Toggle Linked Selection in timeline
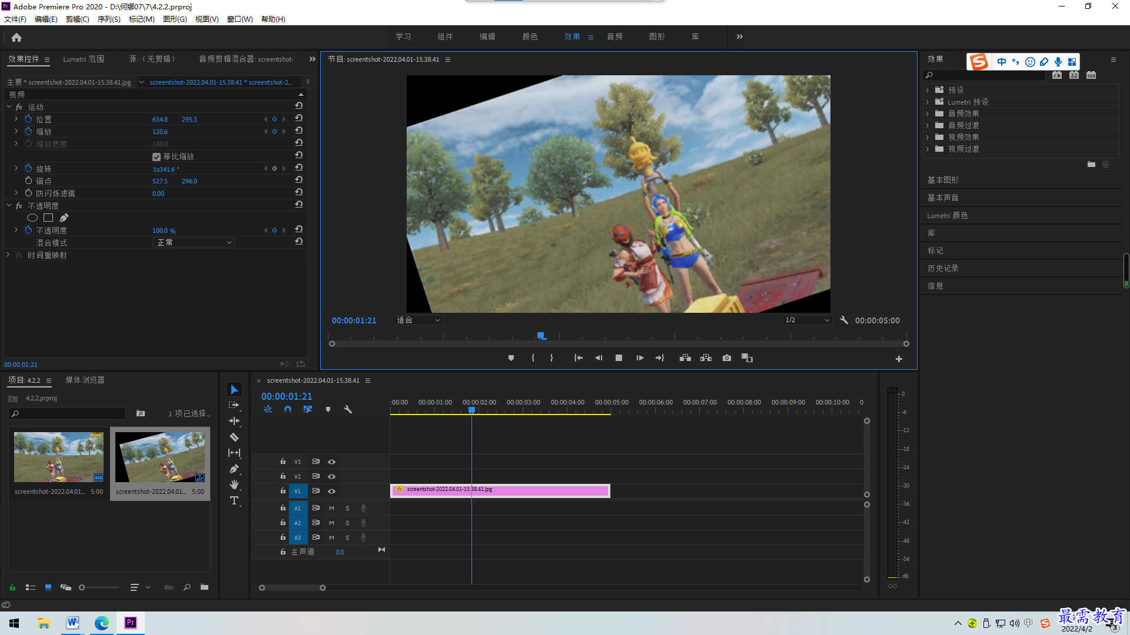 coord(307,409)
